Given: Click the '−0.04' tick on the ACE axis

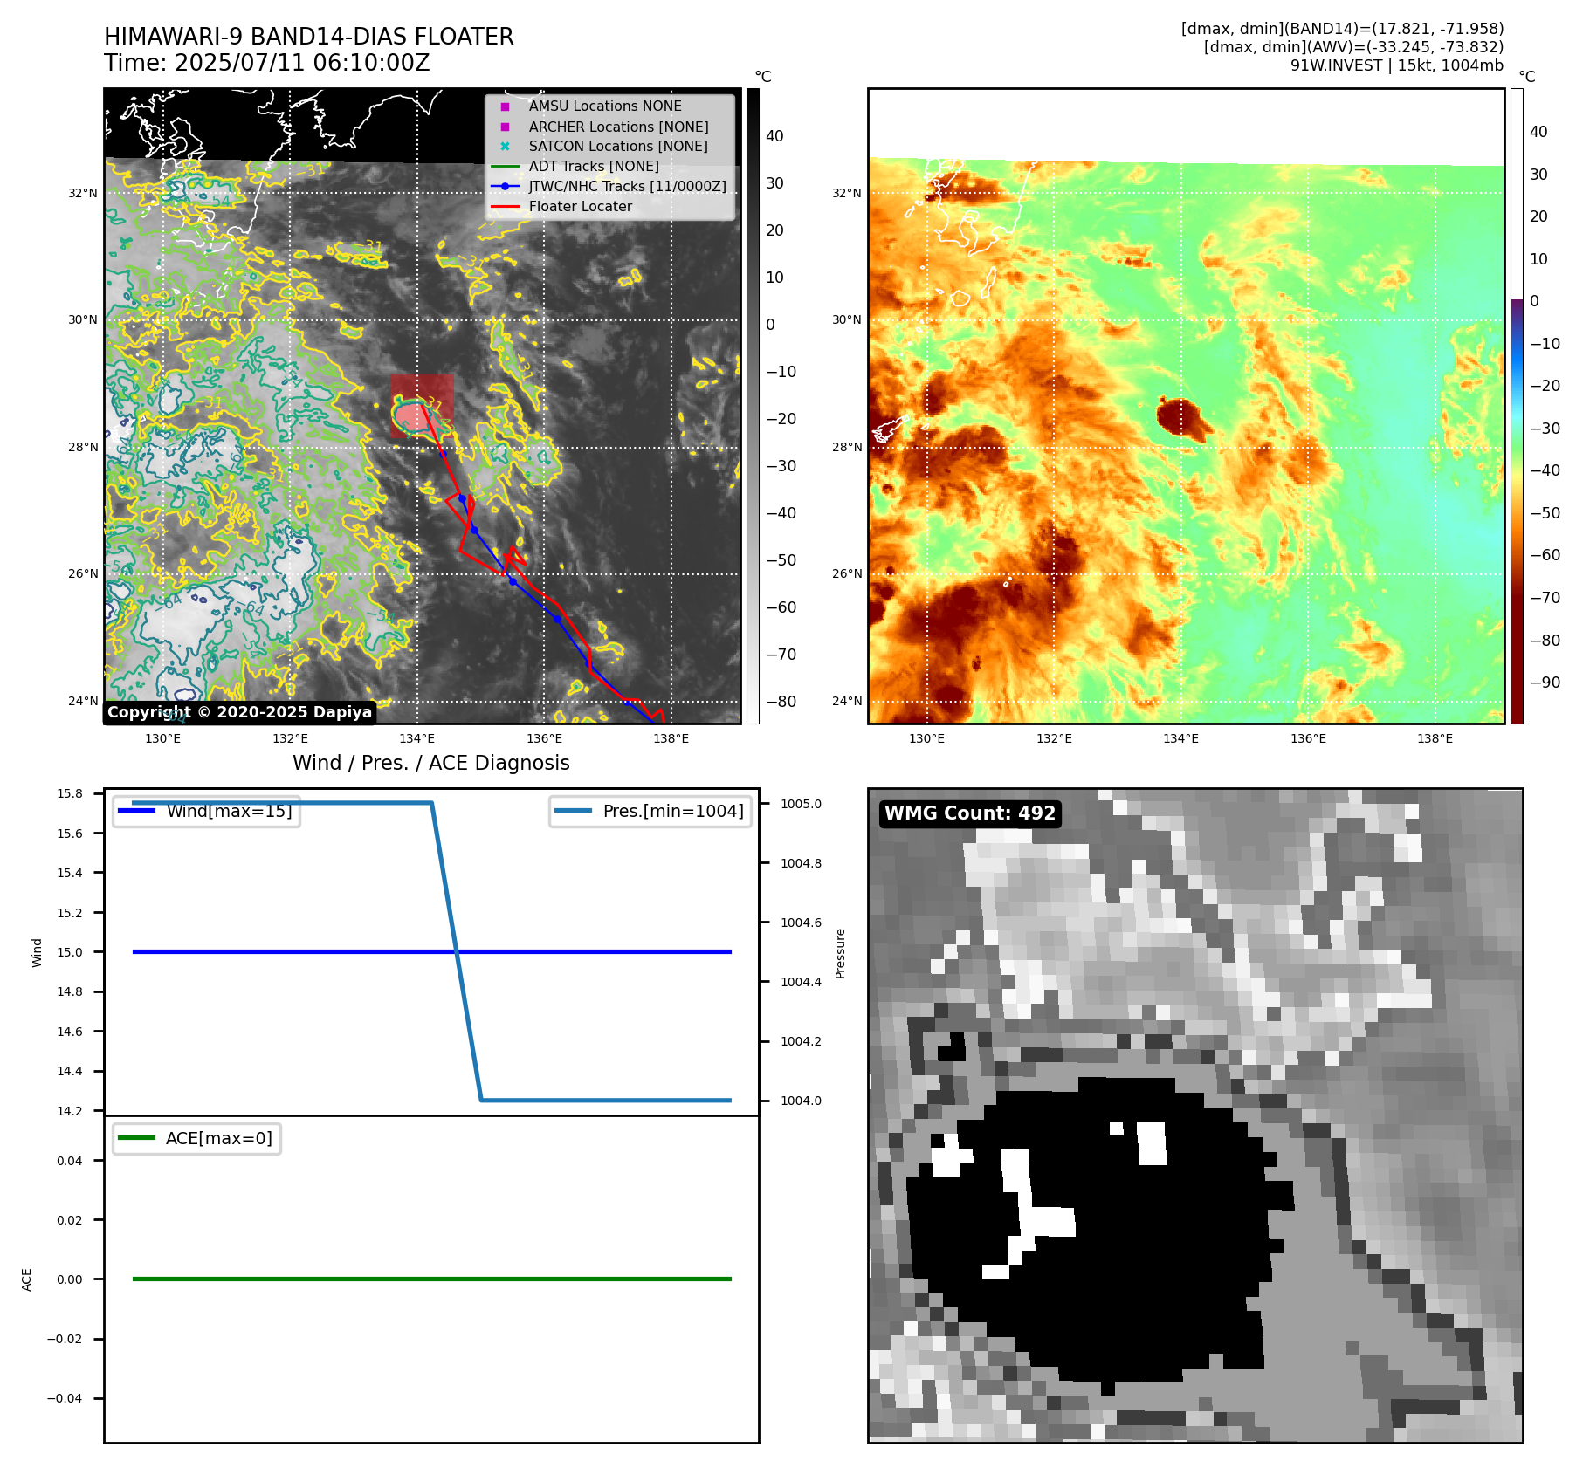Looking at the screenshot, I should (65, 1398).
